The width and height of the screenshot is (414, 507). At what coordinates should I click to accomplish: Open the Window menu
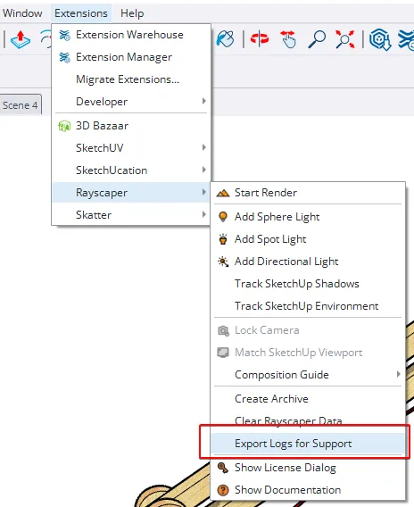[22, 13]
